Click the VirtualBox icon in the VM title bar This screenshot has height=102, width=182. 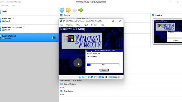click(x=61, y=21)
